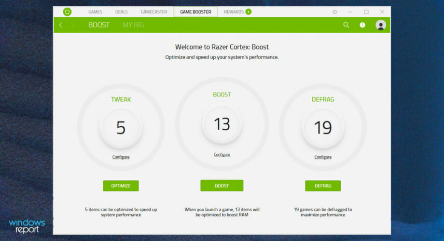Select the Game Booster tab
The image size is (444, 241).
pos(195,12)
